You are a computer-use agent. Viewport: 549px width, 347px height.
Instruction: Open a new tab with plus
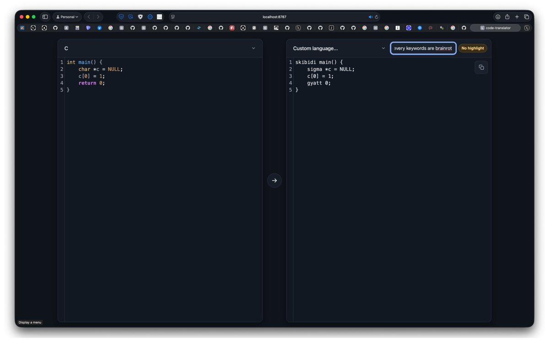tap(517, 17)
